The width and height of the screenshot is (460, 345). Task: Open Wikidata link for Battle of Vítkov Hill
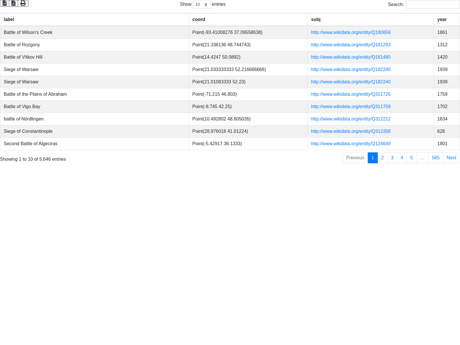[x=350, y=57]
